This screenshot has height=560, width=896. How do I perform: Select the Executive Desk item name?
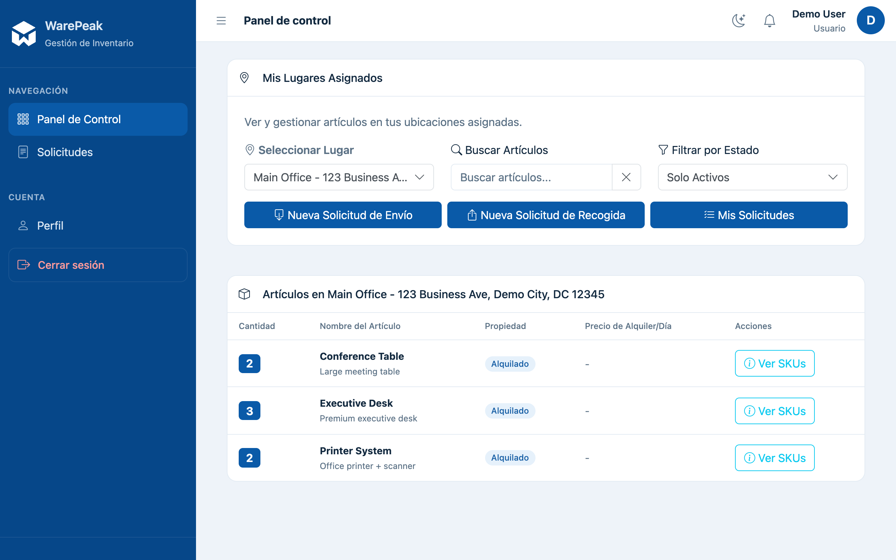356,403
